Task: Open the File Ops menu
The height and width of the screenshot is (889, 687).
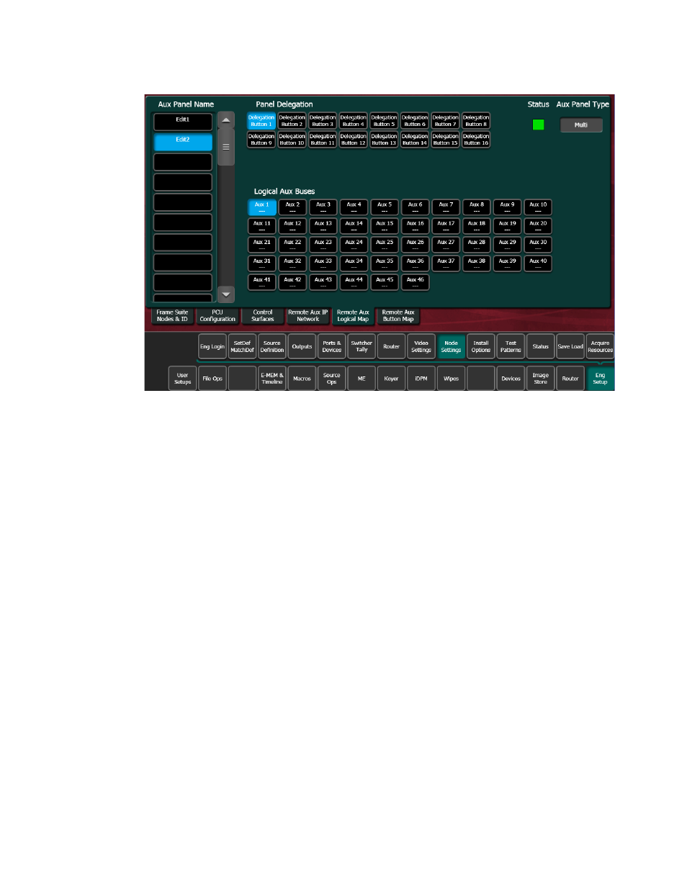Action: coord(212,379)
